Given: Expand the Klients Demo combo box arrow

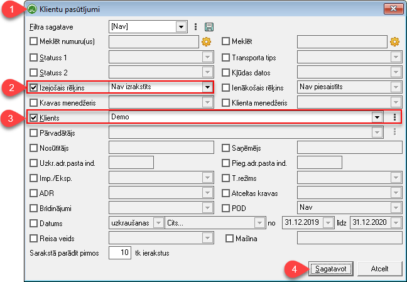Looking at the screenshot, I should click(x=377, y=117).
